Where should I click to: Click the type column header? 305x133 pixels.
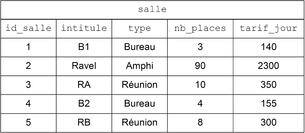click(x=139, y=28)
